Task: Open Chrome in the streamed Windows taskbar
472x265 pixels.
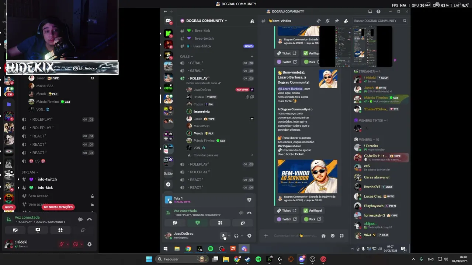Action: point(188,249)
